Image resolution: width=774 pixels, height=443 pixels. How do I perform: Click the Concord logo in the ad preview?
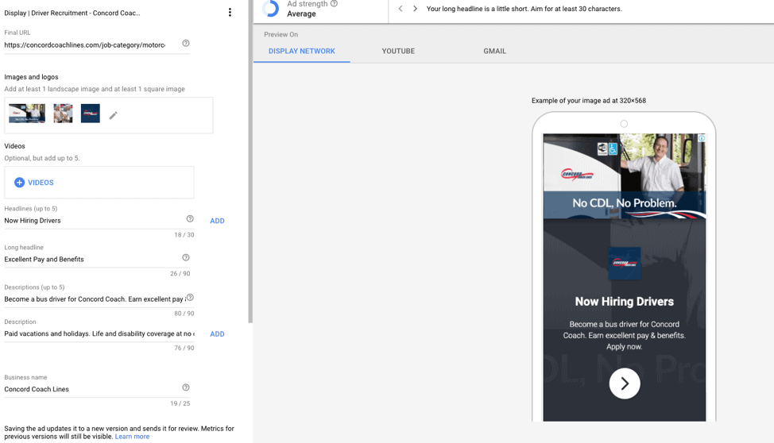tap(625, 264)
